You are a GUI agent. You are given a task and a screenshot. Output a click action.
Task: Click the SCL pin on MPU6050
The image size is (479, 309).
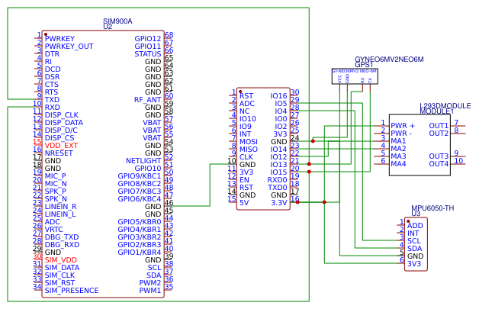(414, 241)
